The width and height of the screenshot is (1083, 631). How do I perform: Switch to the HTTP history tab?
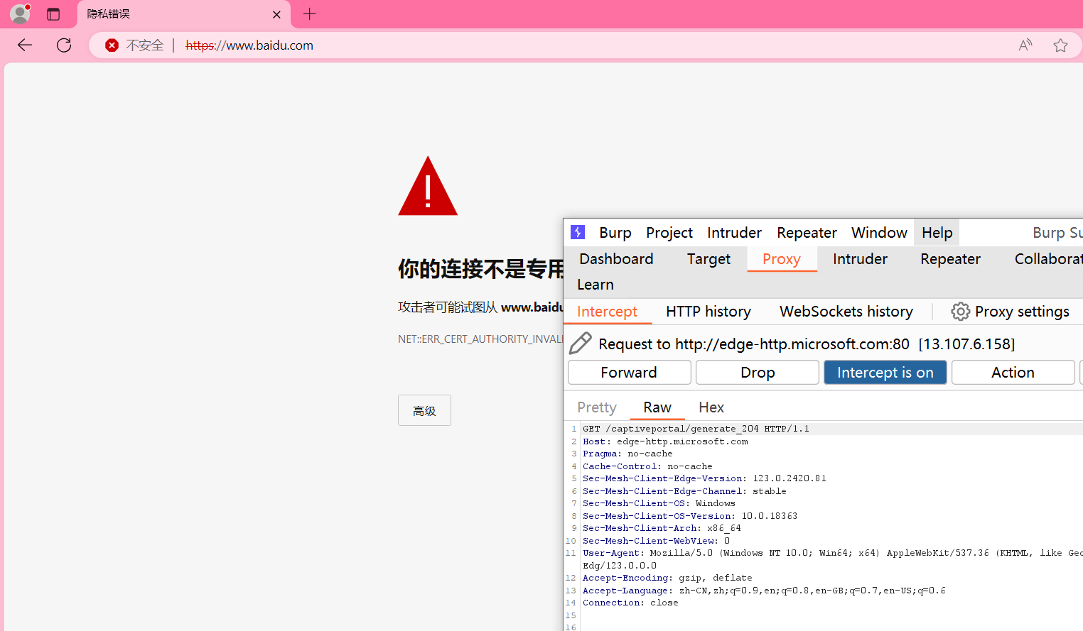pyautogui.click(x=708, y=312)
